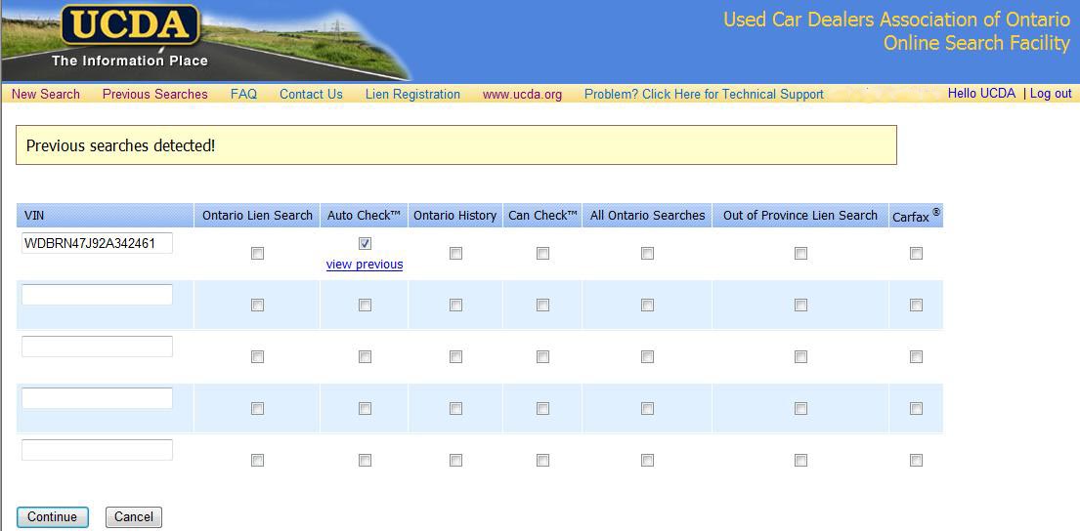Visit www.ucda.org link
1080x531 pixels.
click(522, 95)
